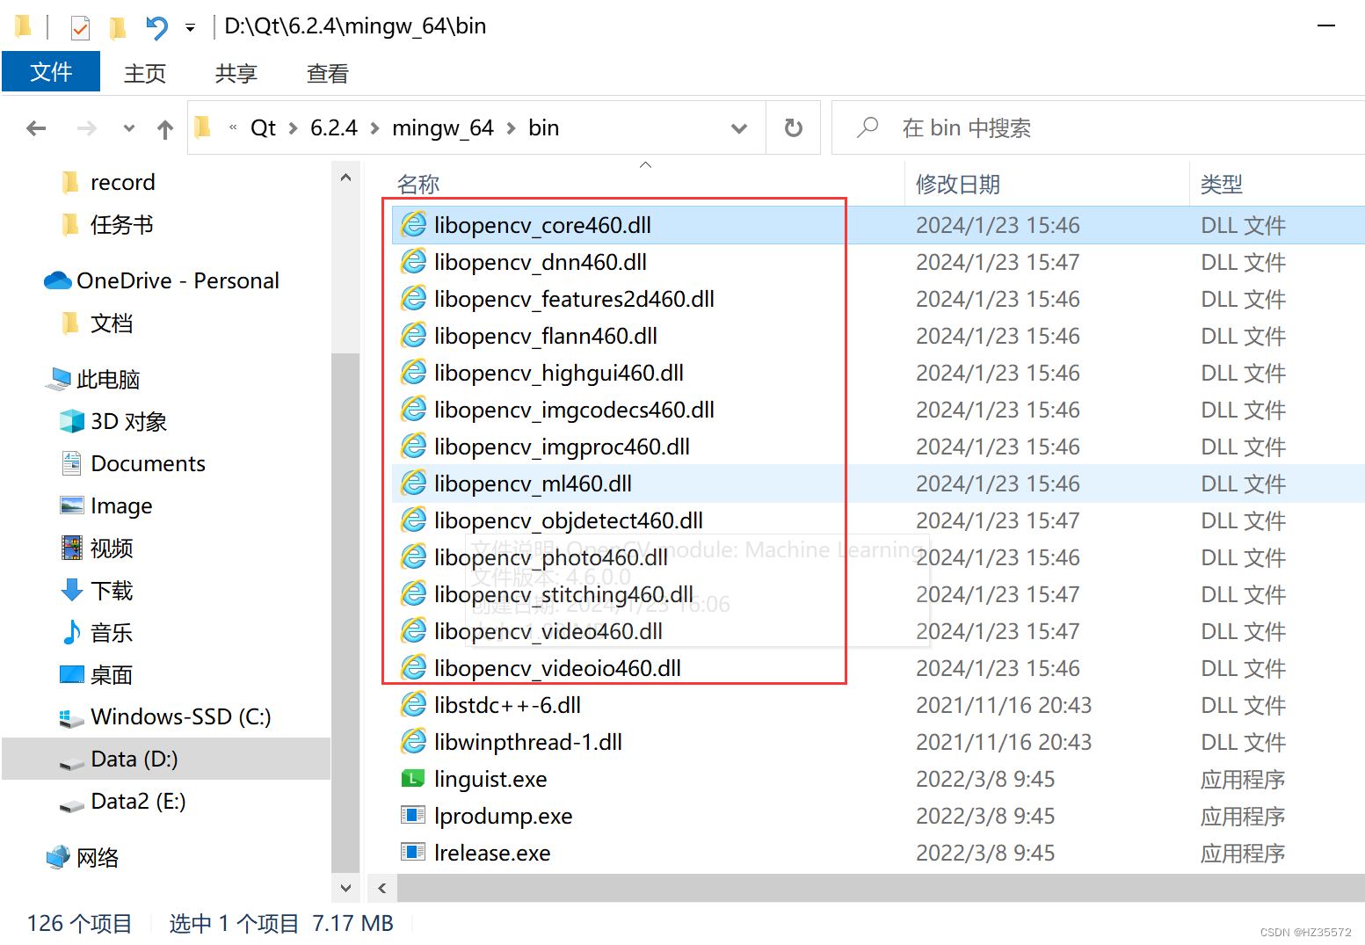Switch to the 主页 ribbon tab
1365x945 pixels.
tap(145, 73)
